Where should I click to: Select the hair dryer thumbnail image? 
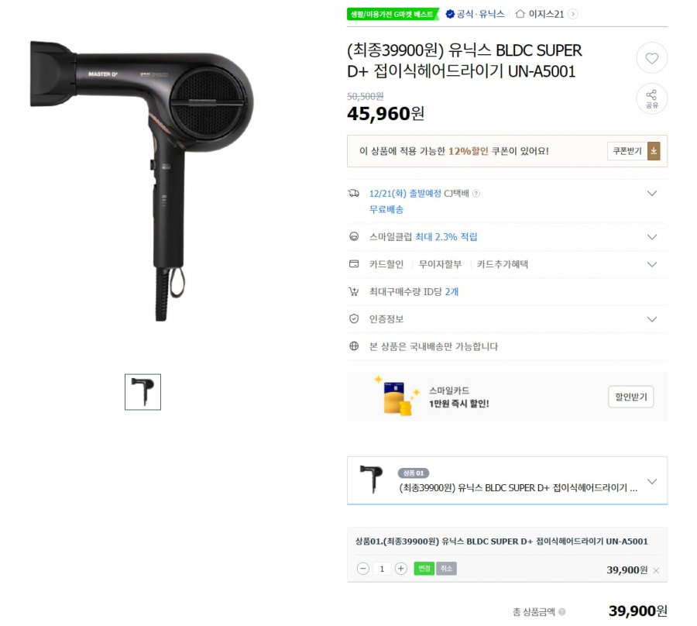142,392
